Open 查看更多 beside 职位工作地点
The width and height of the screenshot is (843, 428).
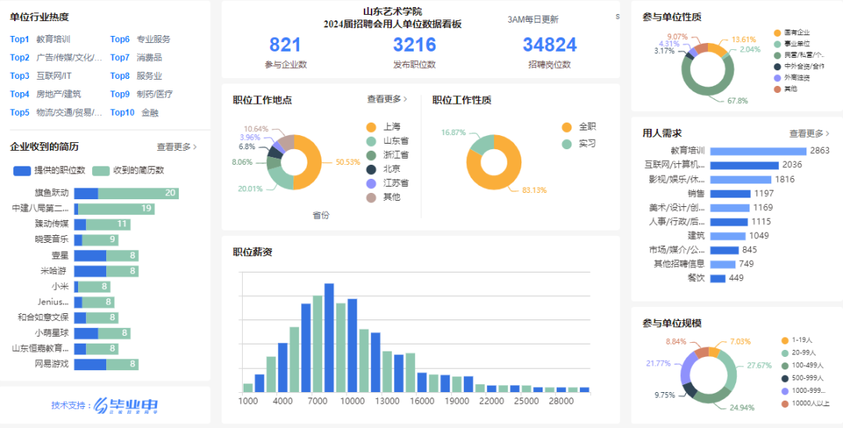click(x=387, y=99)
